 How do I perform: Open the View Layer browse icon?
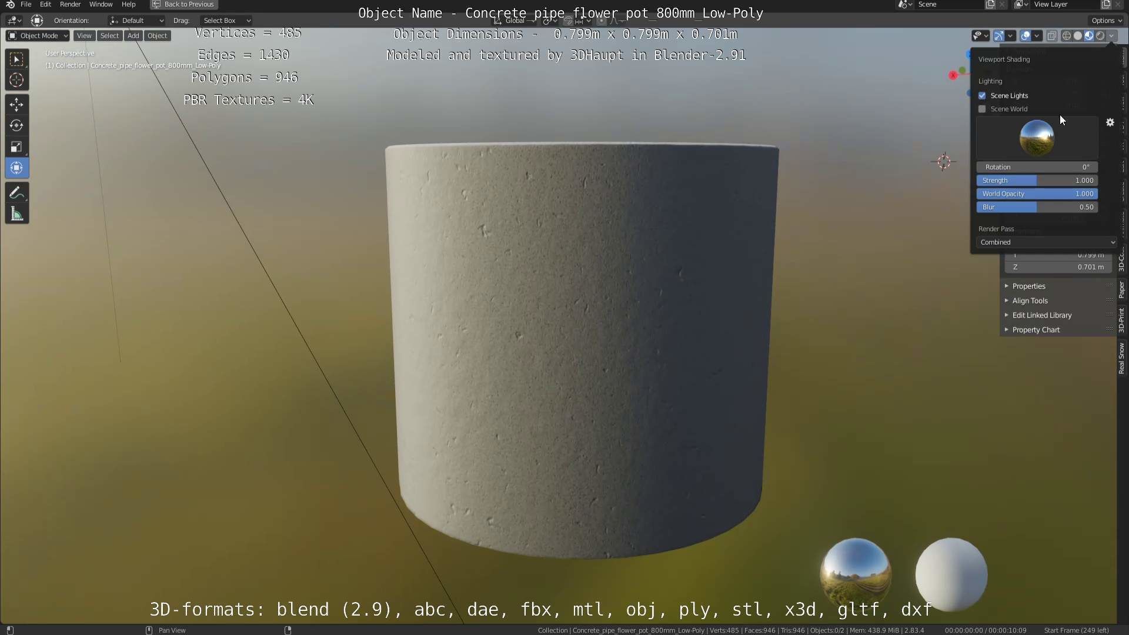tap(1021, 4)
